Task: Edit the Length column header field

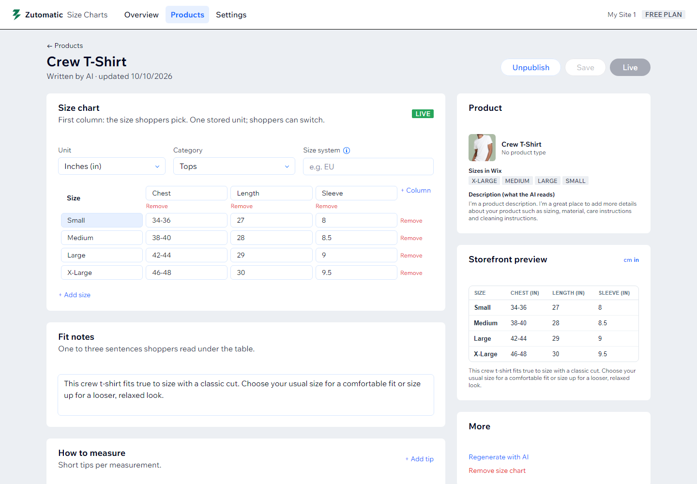Action: 272,193
